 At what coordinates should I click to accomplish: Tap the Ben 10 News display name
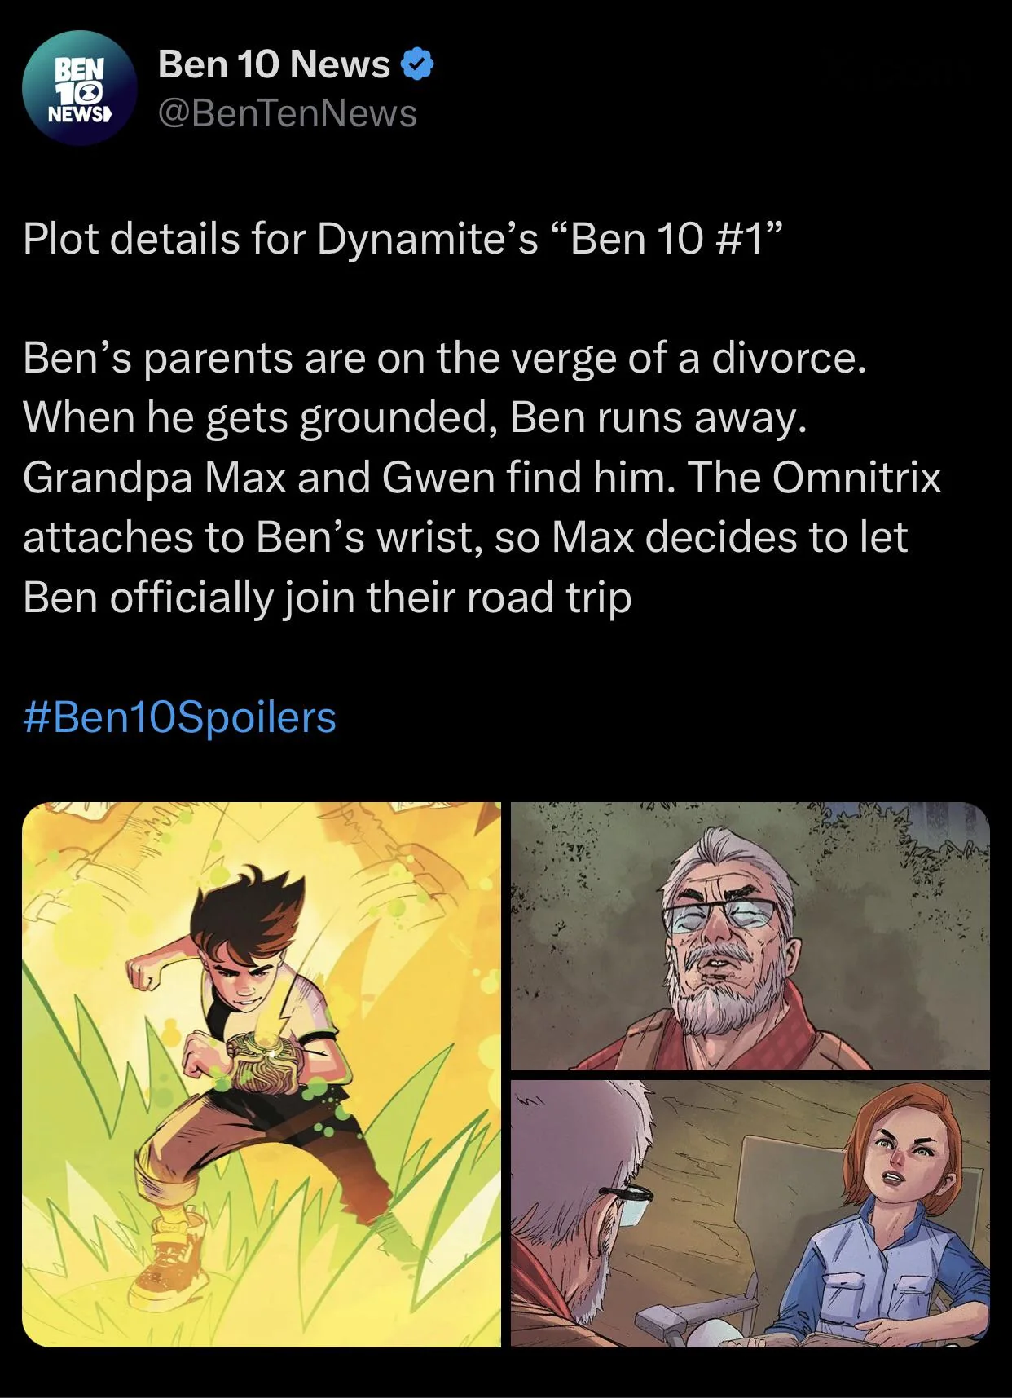click(x=274, y=64)
